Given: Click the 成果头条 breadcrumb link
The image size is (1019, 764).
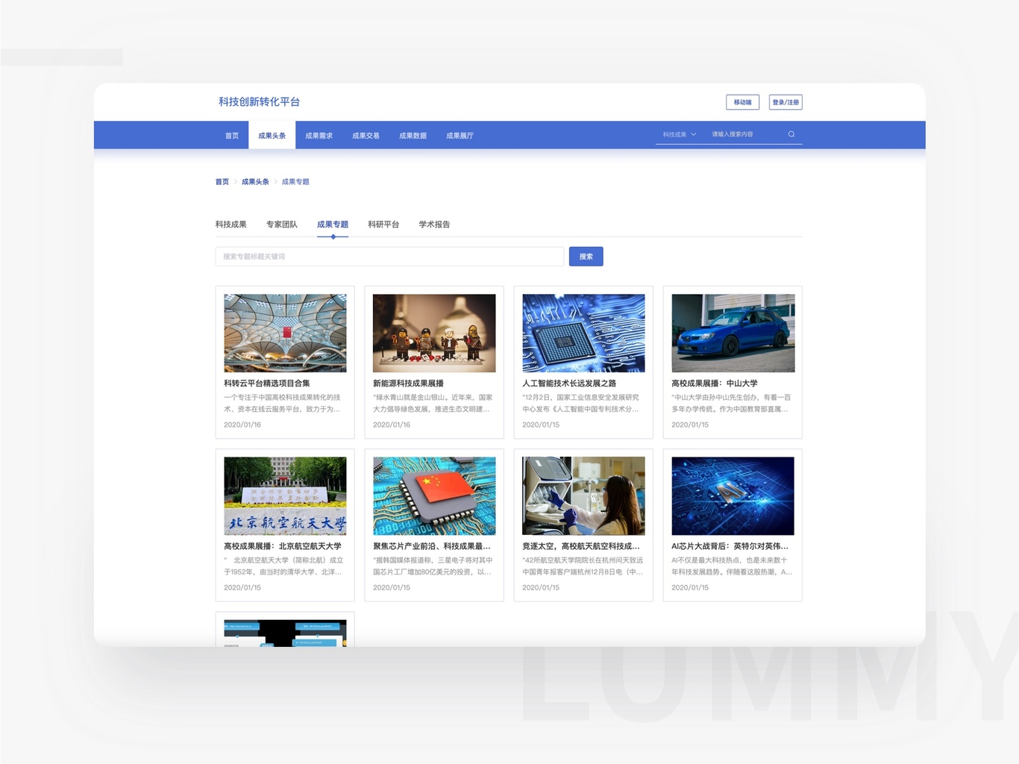Looking at the screenshot, I should (x=255, y=182).
